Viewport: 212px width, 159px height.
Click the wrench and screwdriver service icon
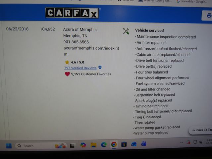[126, 31]
